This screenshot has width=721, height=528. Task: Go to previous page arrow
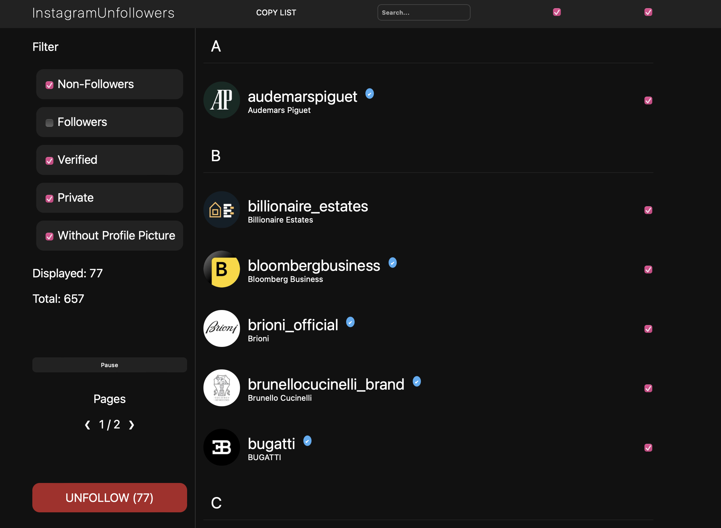click(87, 425)
